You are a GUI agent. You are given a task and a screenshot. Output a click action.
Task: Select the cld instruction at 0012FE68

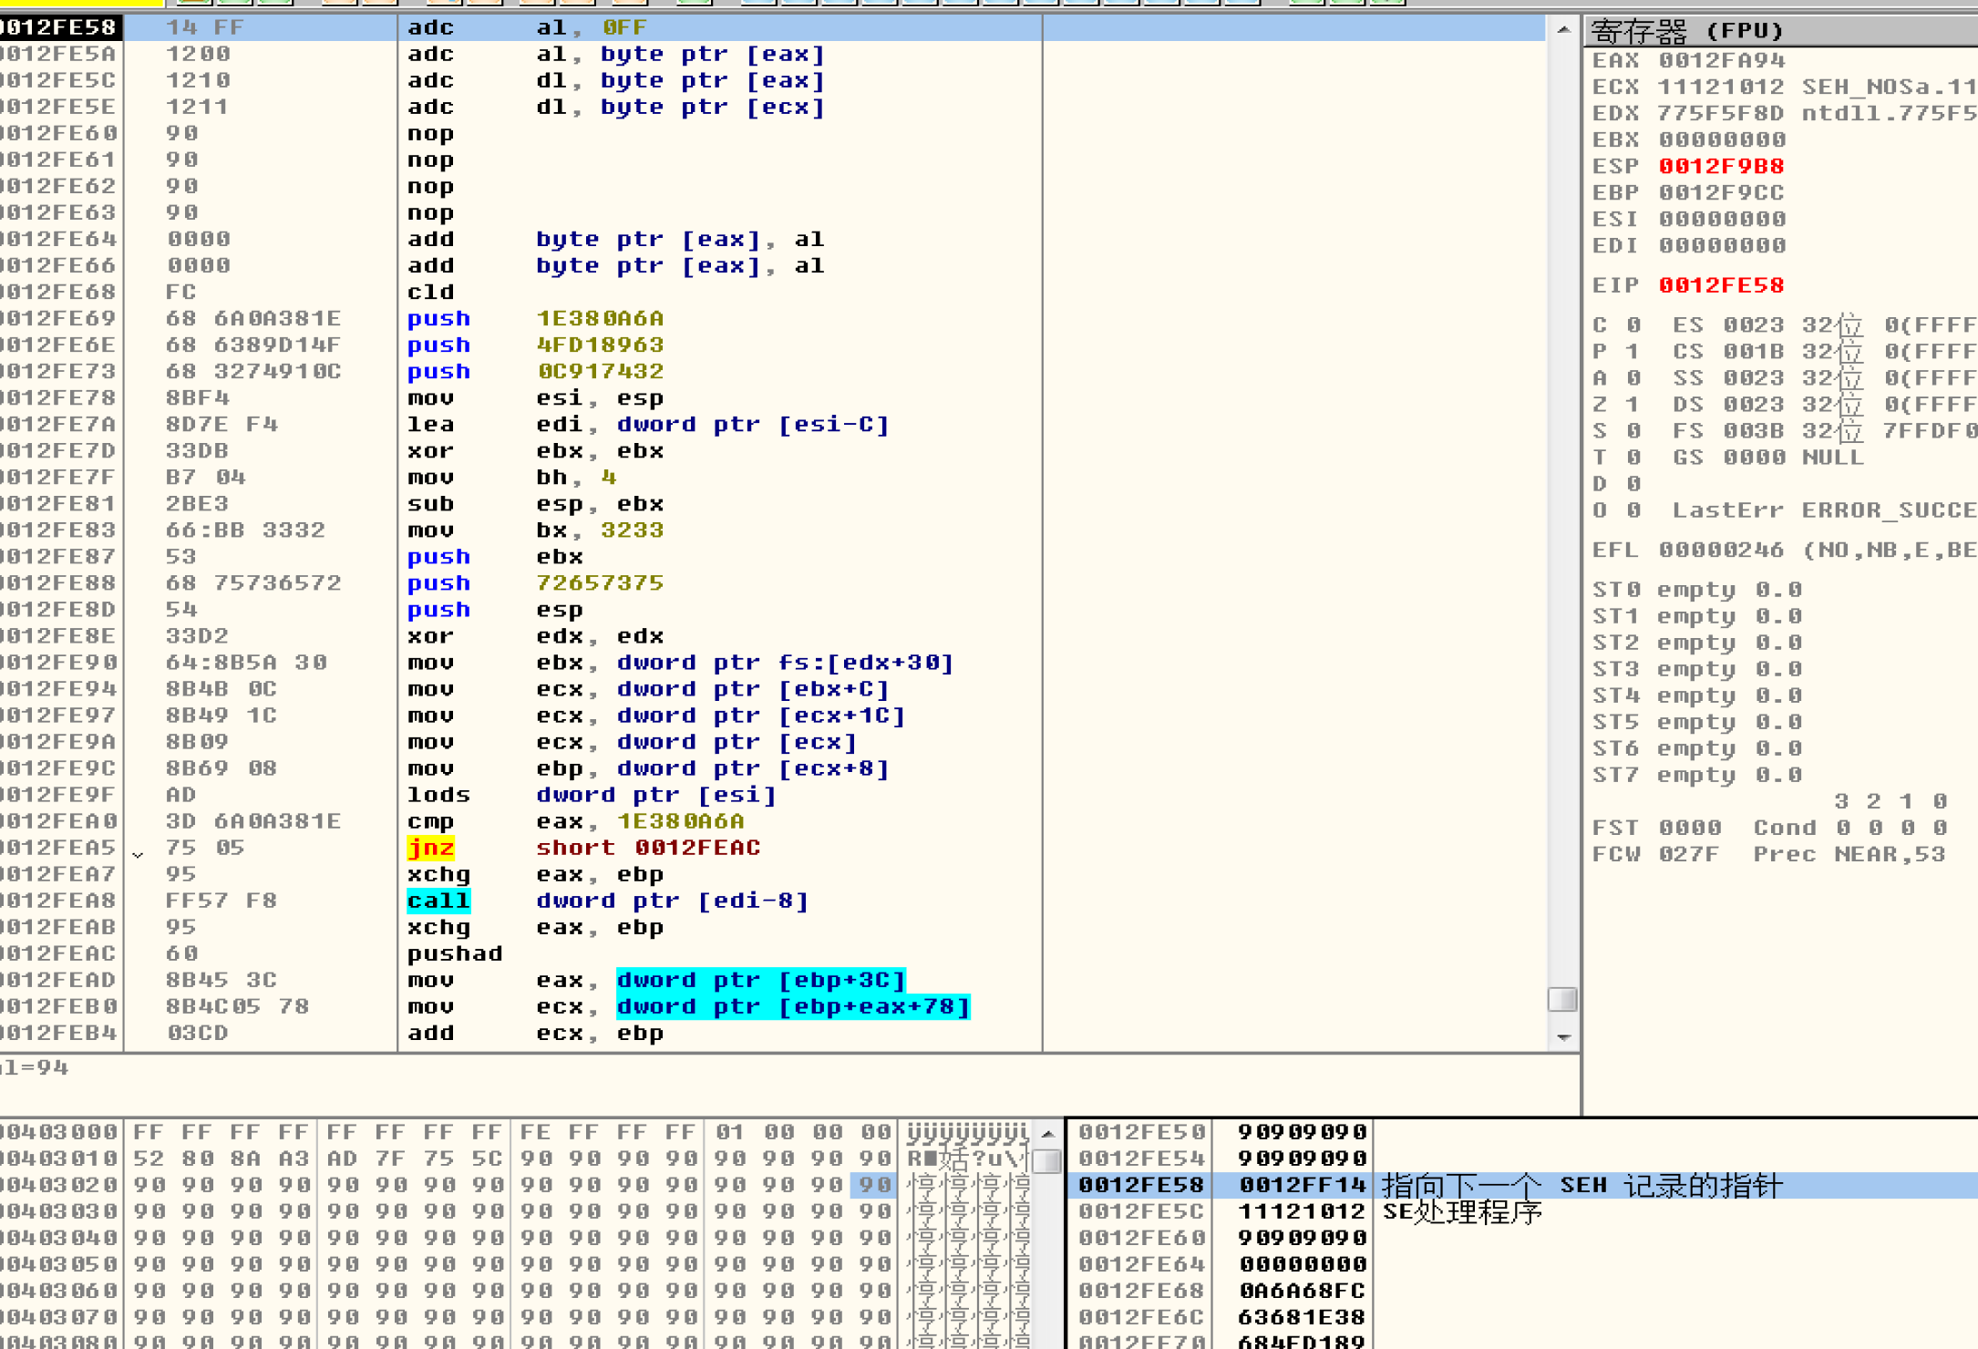[430, 292]
